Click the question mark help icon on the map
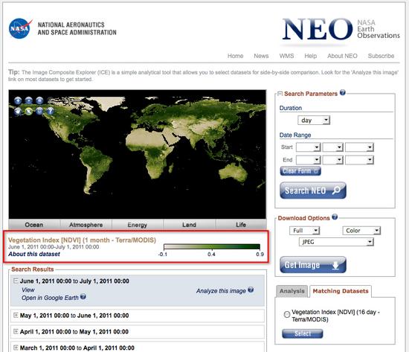 pyautogui.click(x=50, y=111)
